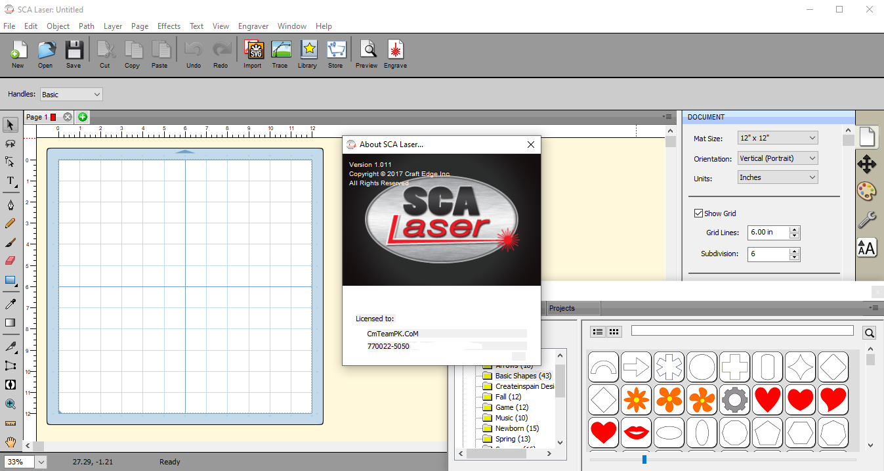This screenshot has width=884, height=471.
Task: Click the Redo toolbar icon
Action: point(221,55)
